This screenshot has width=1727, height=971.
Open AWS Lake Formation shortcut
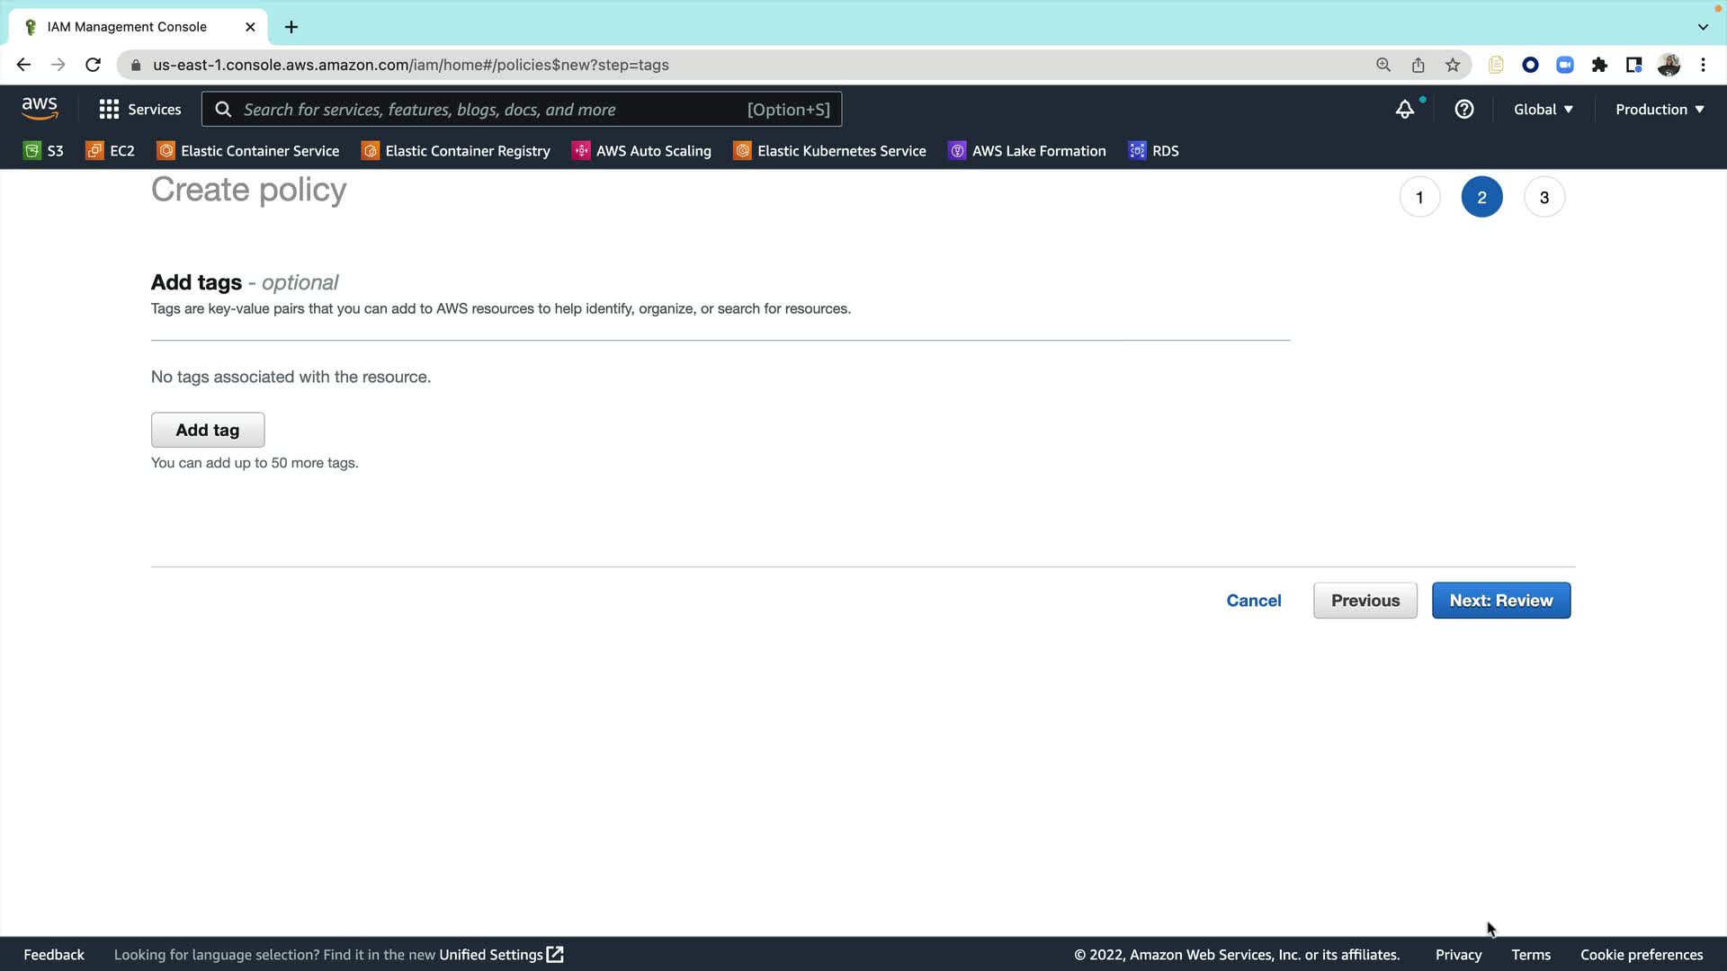pyautogui.click(x=1027, y=151)
